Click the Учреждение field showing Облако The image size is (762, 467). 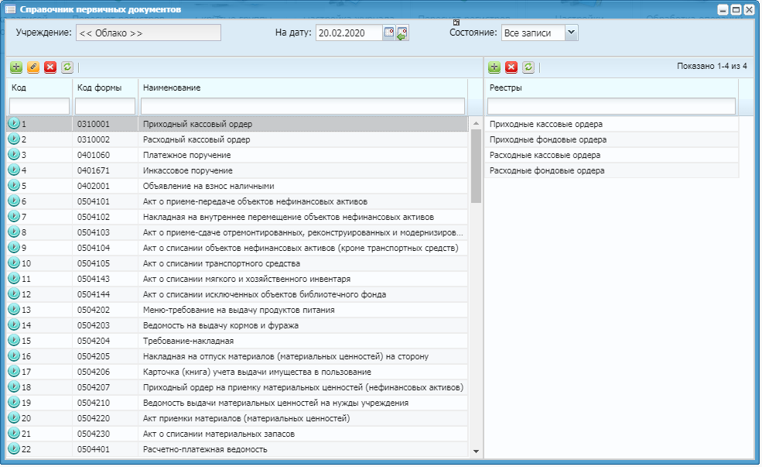tap(149, 33)
